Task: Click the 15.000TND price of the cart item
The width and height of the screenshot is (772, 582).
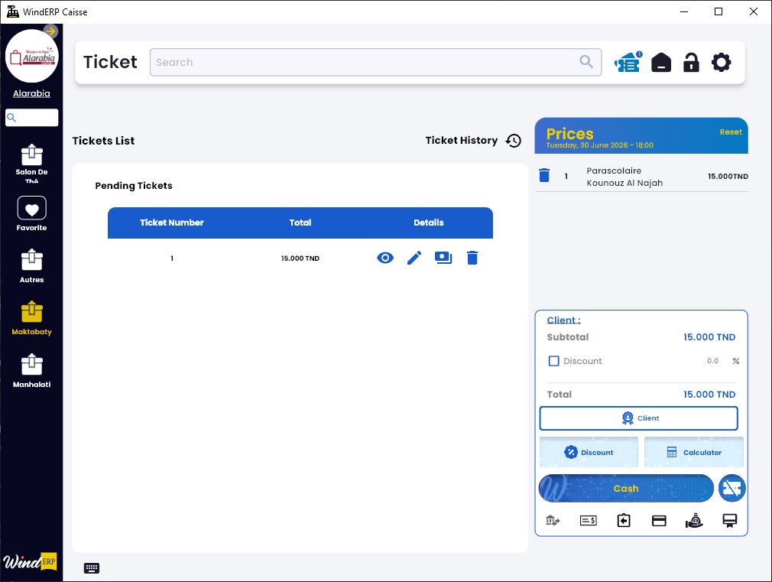Action: 728,177
